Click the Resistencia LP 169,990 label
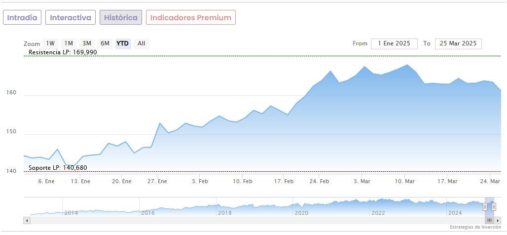 pos(63,52)
